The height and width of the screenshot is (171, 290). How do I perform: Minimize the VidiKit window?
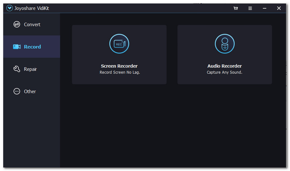(x=265, y=8)
